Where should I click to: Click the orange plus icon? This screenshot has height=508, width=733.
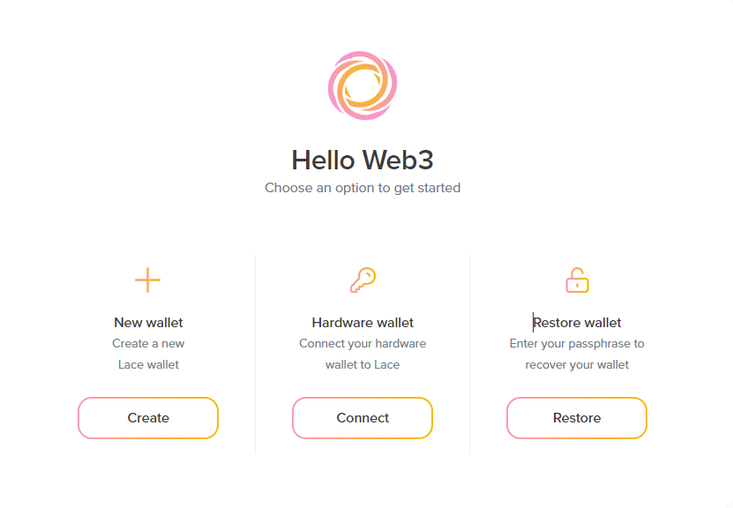pos(148,280)
